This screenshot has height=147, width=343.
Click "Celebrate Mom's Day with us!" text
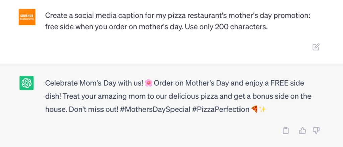(94, 83)
